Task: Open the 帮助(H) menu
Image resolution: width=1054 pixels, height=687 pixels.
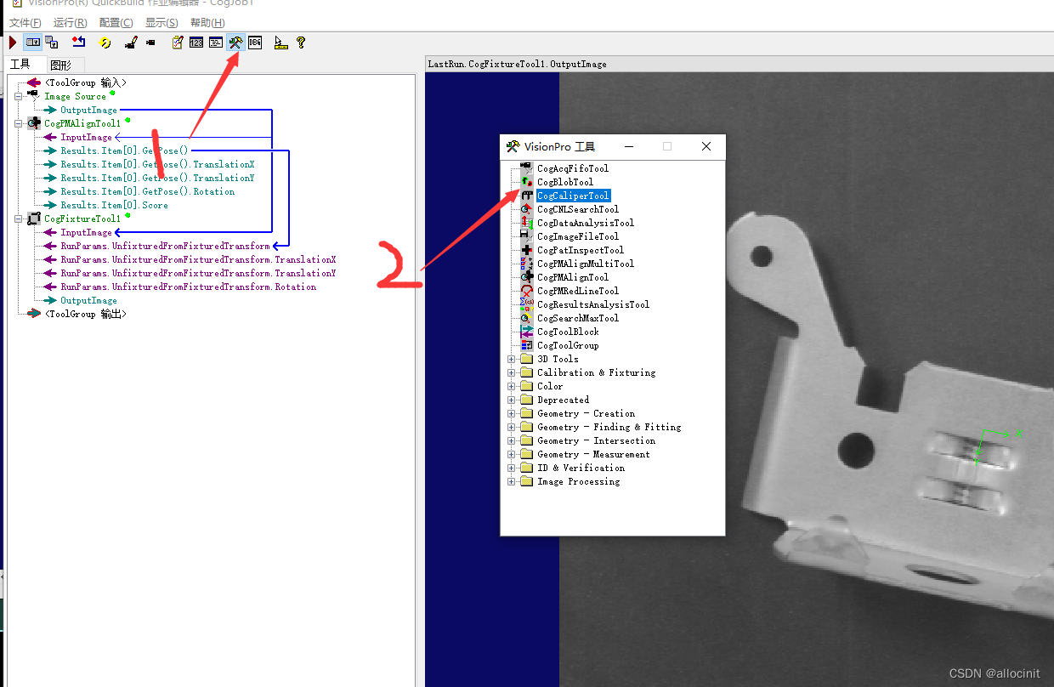Action: [x=207, y=23]
